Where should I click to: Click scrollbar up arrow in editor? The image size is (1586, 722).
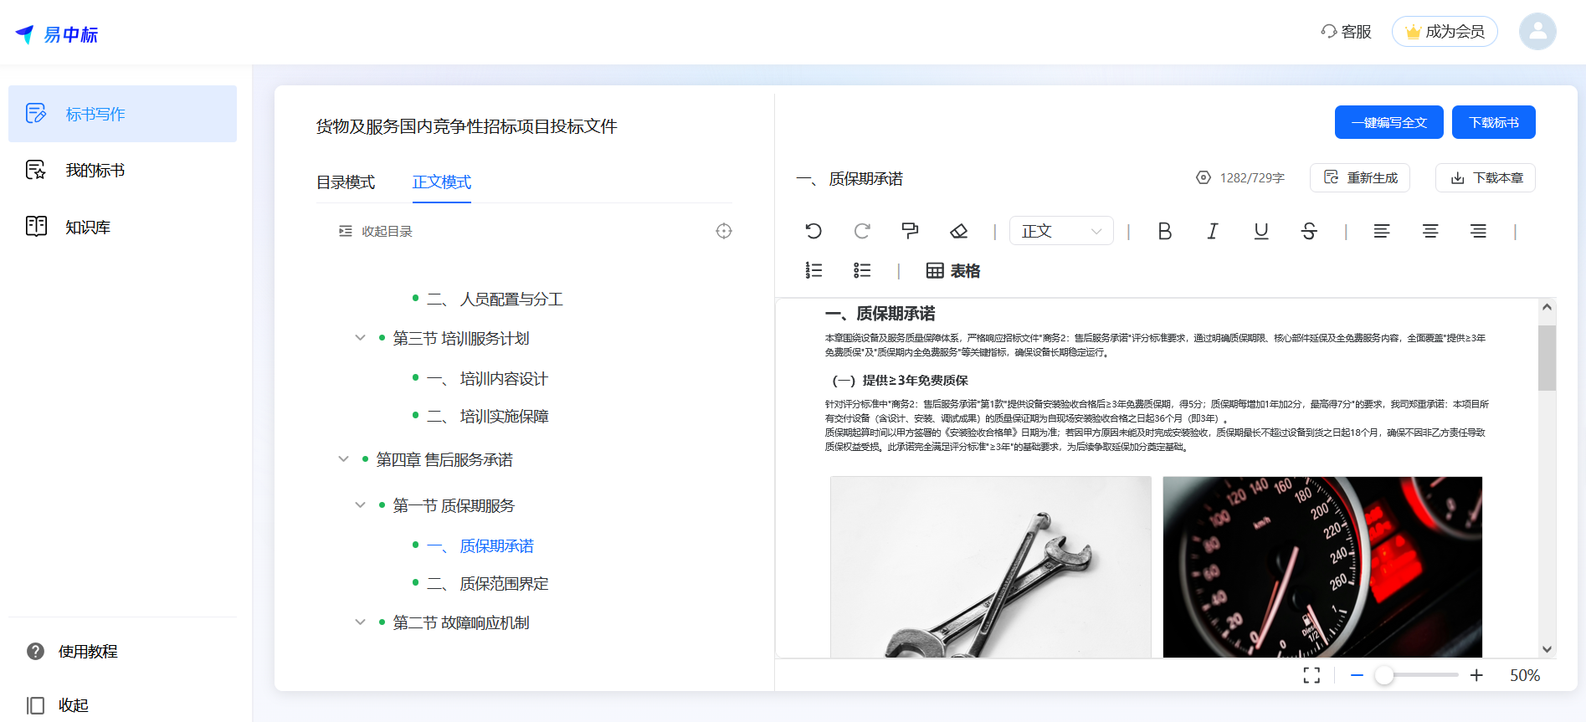tap(1547, 307)
